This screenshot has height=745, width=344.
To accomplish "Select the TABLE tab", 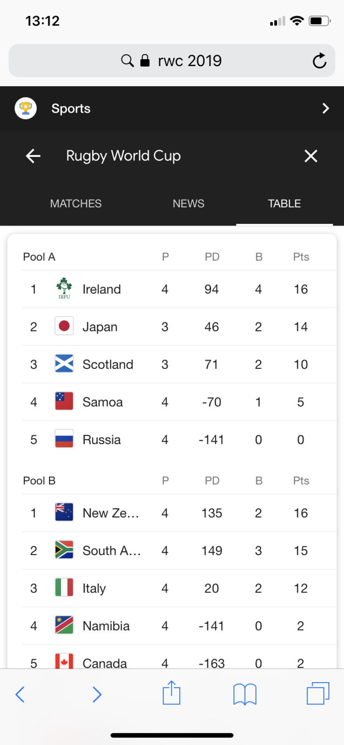I will [x=284, y=203].
